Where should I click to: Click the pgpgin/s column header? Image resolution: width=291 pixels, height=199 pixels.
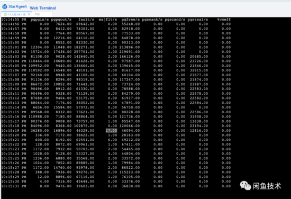[40, 20]
